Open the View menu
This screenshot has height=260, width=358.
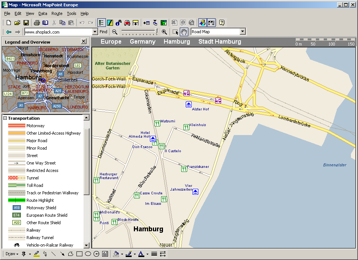click(x=30, y=13)
